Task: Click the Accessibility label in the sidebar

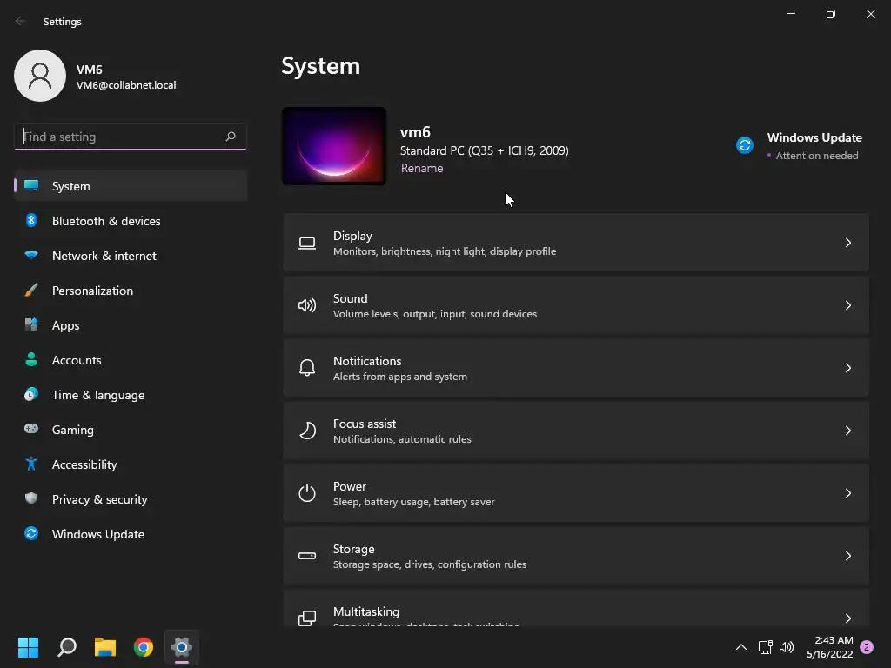Action: [x=84, y=464]
